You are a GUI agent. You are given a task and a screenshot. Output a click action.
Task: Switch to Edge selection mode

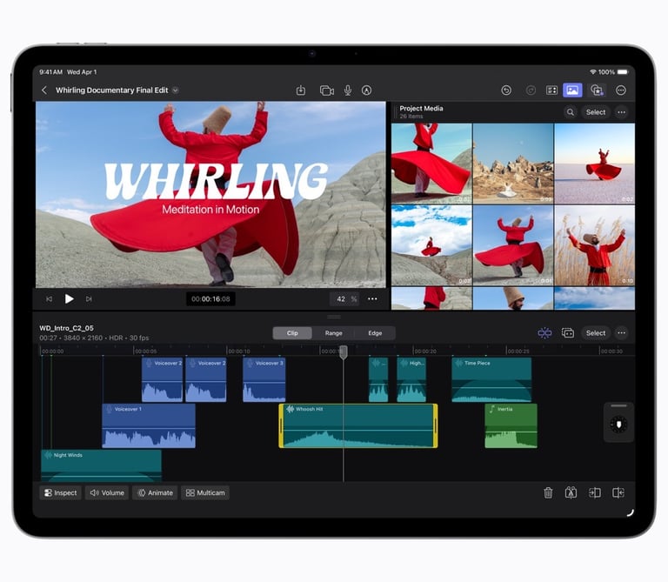375,333
